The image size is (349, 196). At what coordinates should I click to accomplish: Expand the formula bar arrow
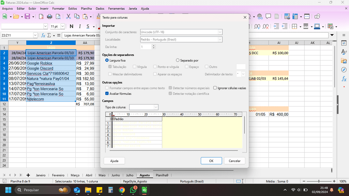(332, 35)
